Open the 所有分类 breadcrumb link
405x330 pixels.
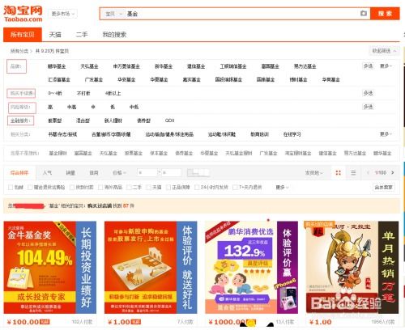[x=19, y=51]
